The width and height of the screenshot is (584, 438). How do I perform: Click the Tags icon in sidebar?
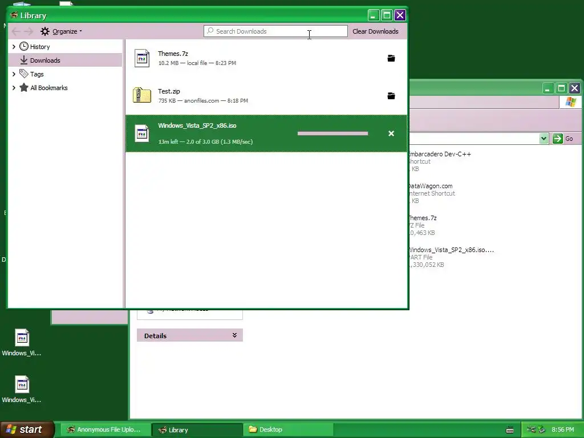coord(24,74)
